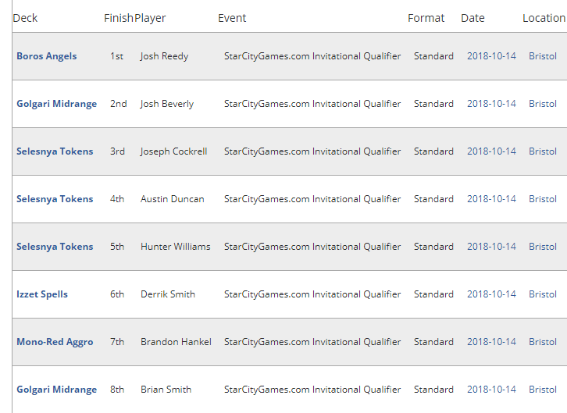The height and width of the screenshot is (413, 567).
Task: Open Brian Smith's Golgari Midrange deck
Action: coord(57,390)
